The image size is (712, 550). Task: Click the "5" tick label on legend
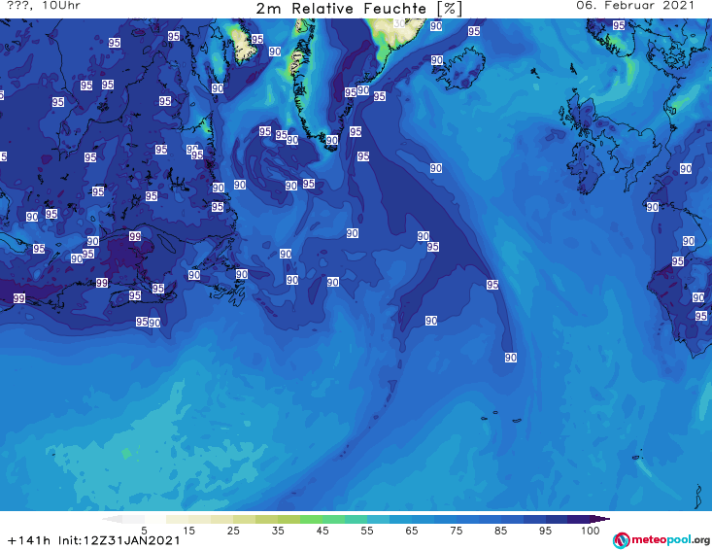(x=144, y=531)
